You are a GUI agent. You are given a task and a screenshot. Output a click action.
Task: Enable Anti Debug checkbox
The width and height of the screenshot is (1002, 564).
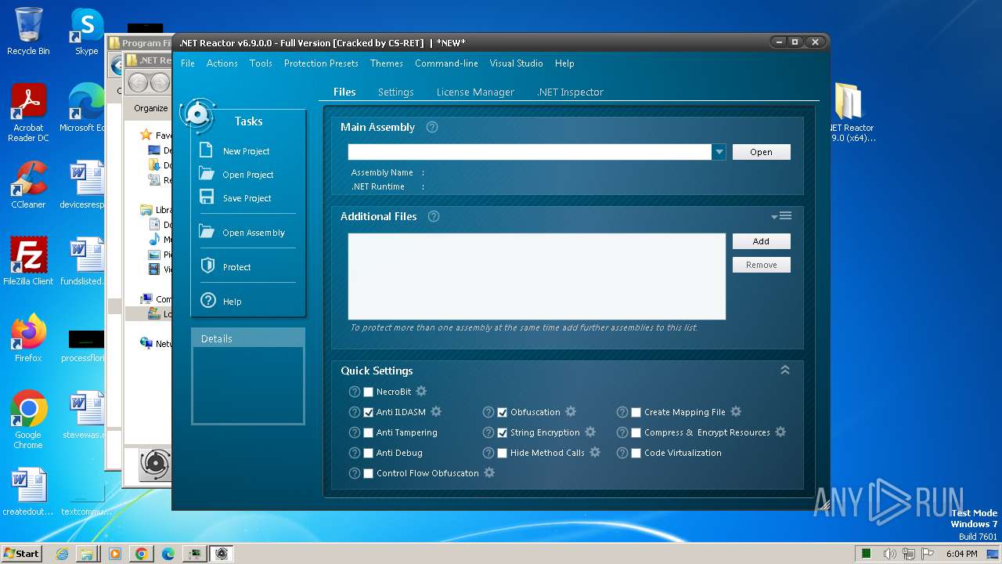368,453
